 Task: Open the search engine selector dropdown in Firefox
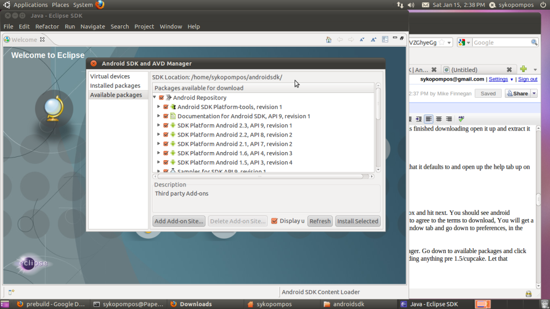click(468, 43)
